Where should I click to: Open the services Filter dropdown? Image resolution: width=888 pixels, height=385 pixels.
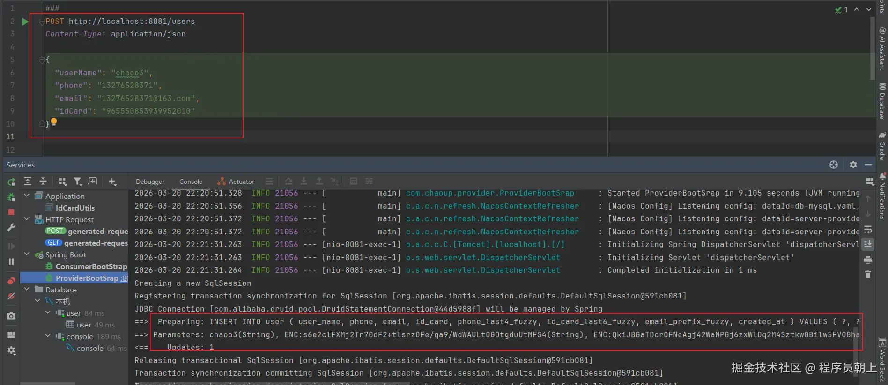tap(78, 182)
